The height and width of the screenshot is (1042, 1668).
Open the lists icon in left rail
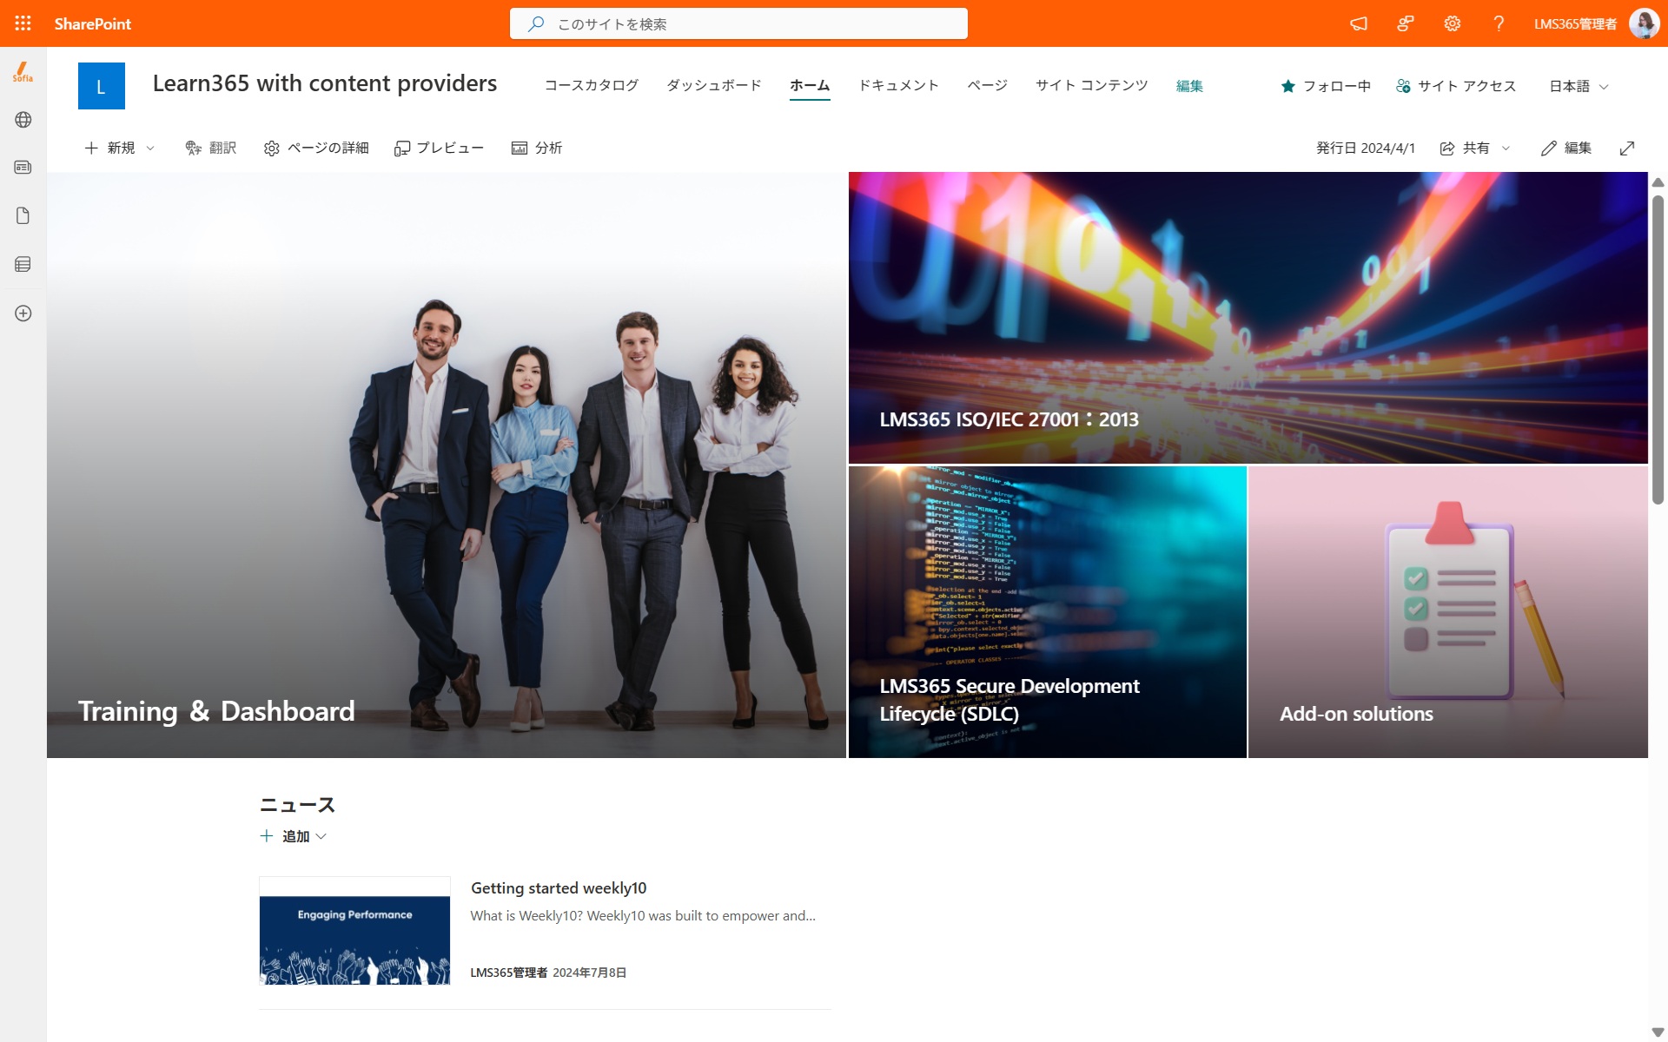pos(23,264)
